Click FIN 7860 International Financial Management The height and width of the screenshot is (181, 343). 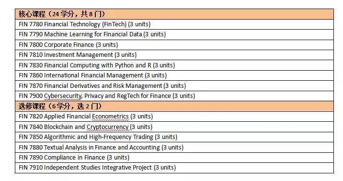93,75
